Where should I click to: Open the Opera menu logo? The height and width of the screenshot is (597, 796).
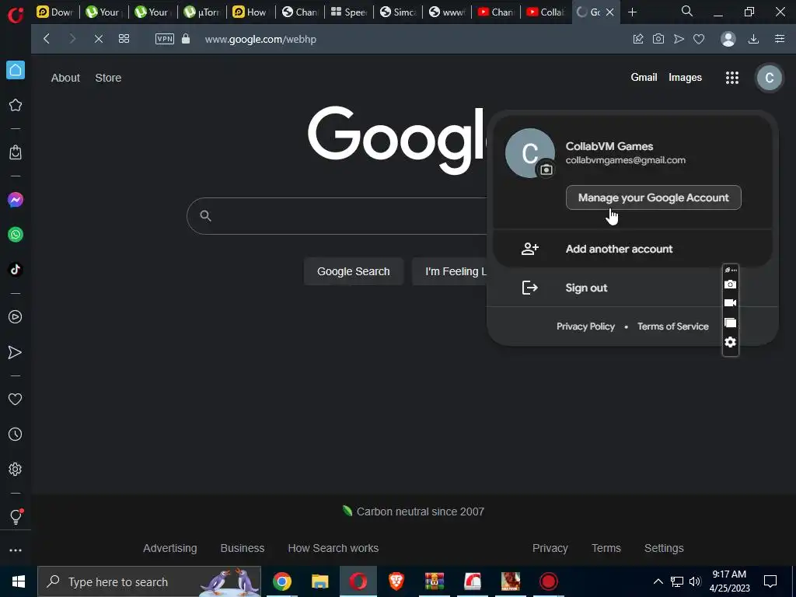pos(16,14)
